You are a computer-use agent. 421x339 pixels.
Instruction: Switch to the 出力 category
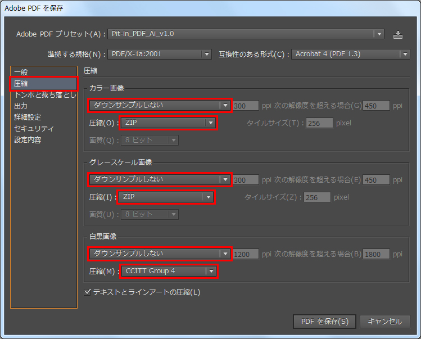(x=21, y=106)
